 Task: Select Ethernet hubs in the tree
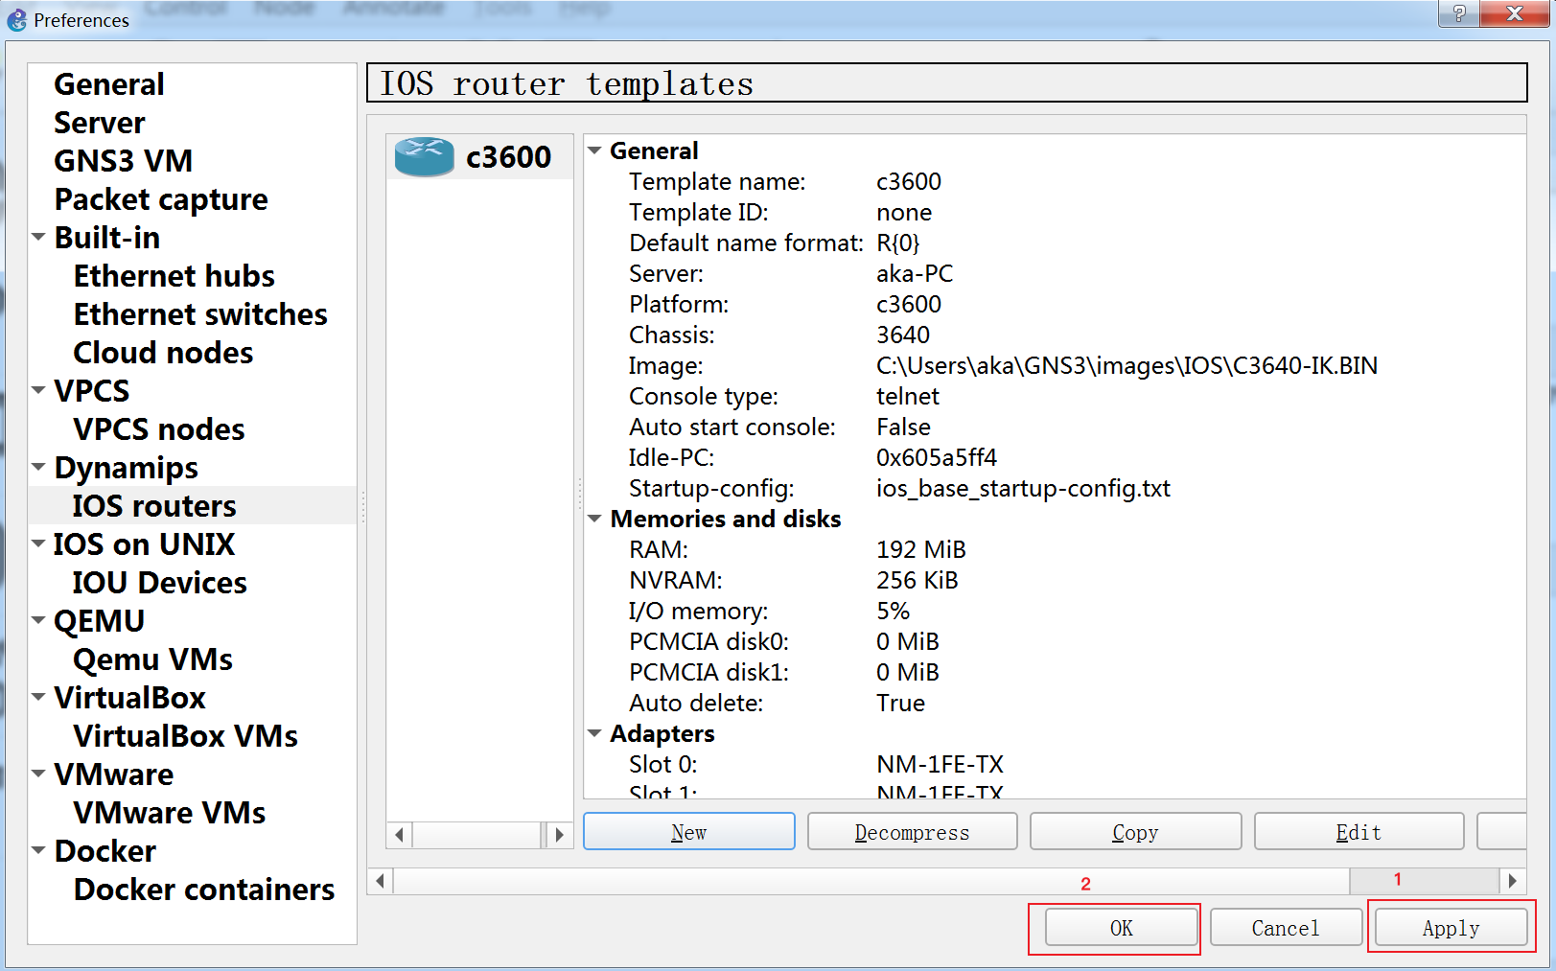[x=174, y=276]
